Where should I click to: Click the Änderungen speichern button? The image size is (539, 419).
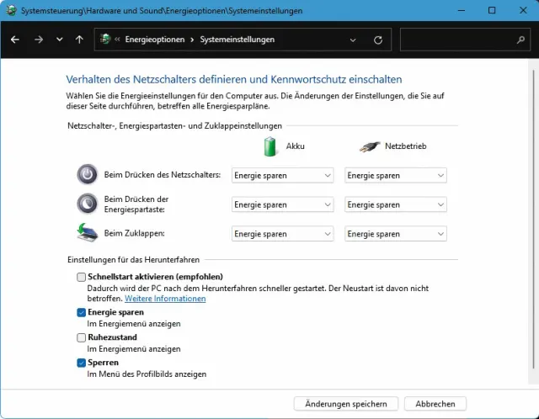coord(346,404)
